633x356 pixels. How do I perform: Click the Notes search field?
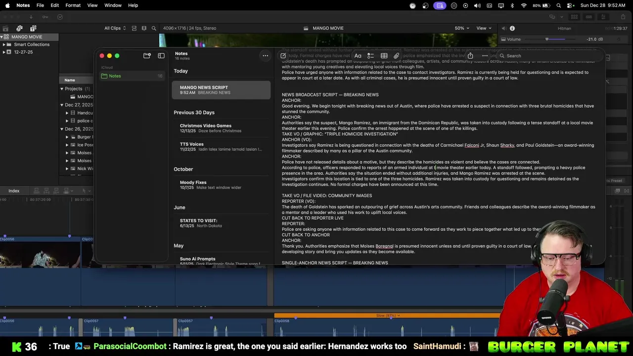(549, 56)
